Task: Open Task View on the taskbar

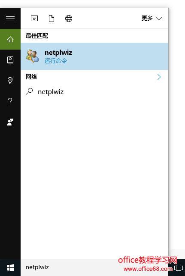Action: pos(179,268)
